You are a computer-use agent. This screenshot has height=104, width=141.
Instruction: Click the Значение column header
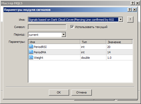119,42
